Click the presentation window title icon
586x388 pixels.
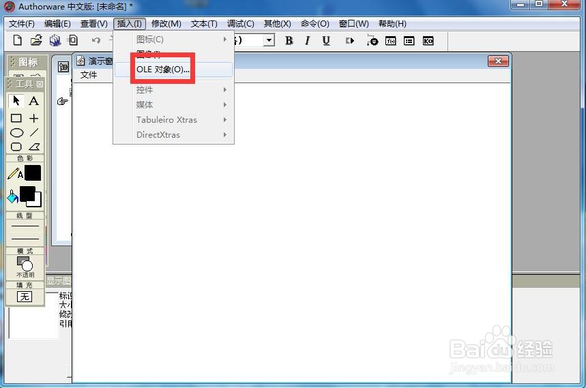80,61
